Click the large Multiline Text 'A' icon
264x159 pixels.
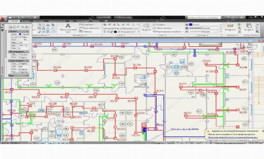pos(68,26)
